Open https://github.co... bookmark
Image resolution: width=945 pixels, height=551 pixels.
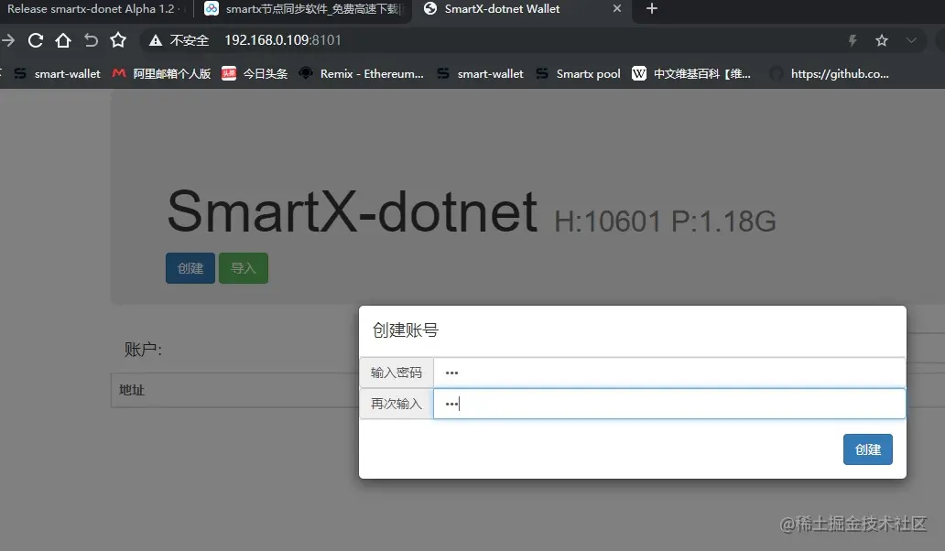click(x=830, y=73)
